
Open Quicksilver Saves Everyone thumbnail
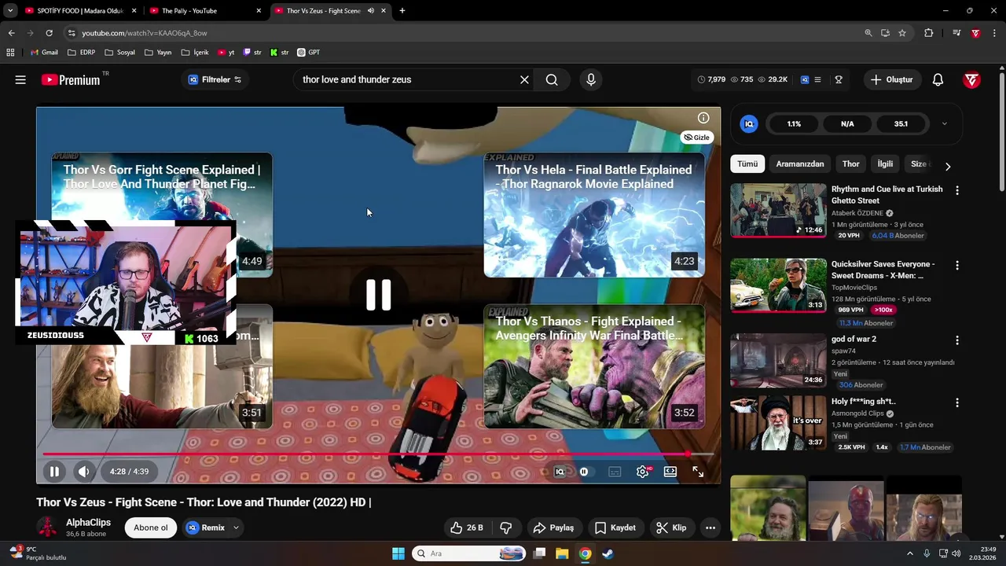pos(778,285)
